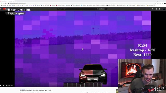This screenshot has width=166, height=93.
Task: Open the Create video camera icon
Action: pyautogui.click(x=153, y=9)
